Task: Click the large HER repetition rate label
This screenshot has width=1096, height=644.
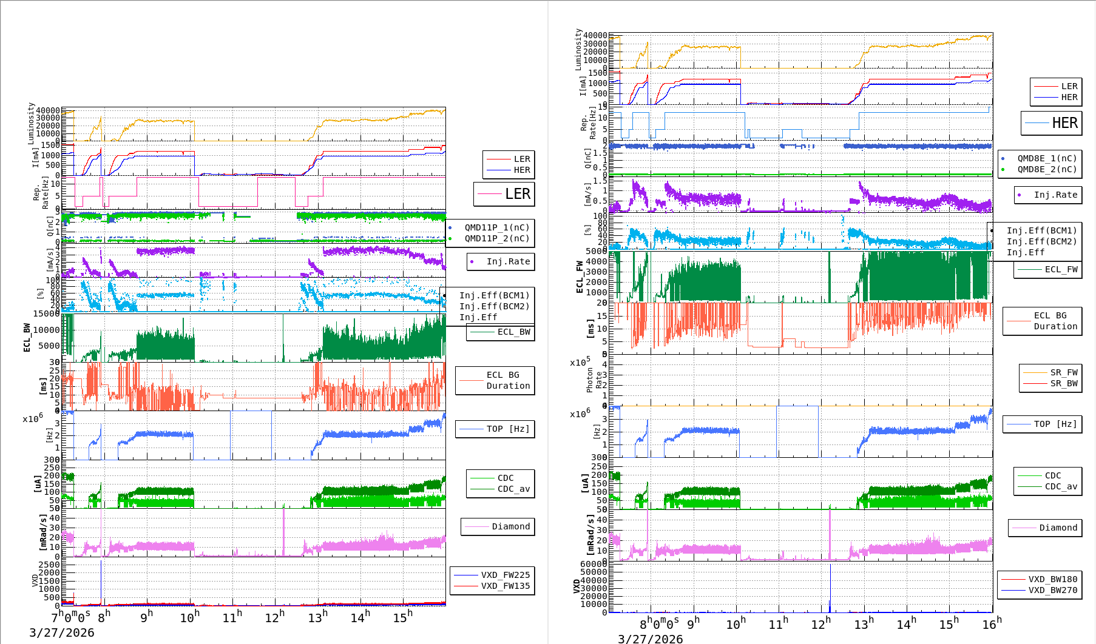Action: click(x=1064, y=123)
